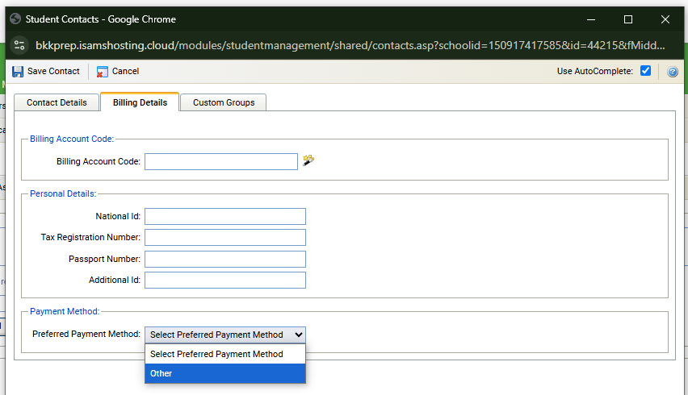Click the Cancel icon in toolbar
Screen dimensions: 688x395
[x=103, y=71]
